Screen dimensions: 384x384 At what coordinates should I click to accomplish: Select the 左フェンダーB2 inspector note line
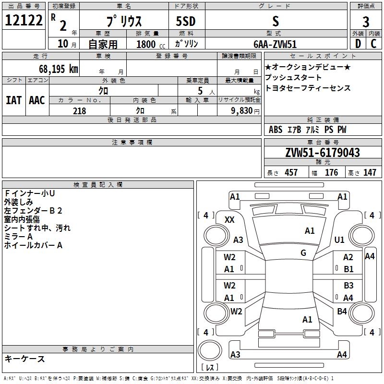33,211
